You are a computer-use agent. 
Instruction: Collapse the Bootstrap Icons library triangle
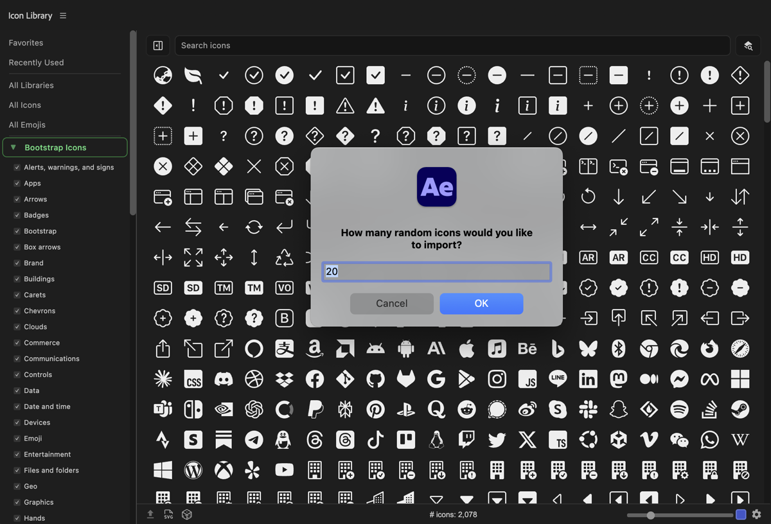click(x=13, y=147)
